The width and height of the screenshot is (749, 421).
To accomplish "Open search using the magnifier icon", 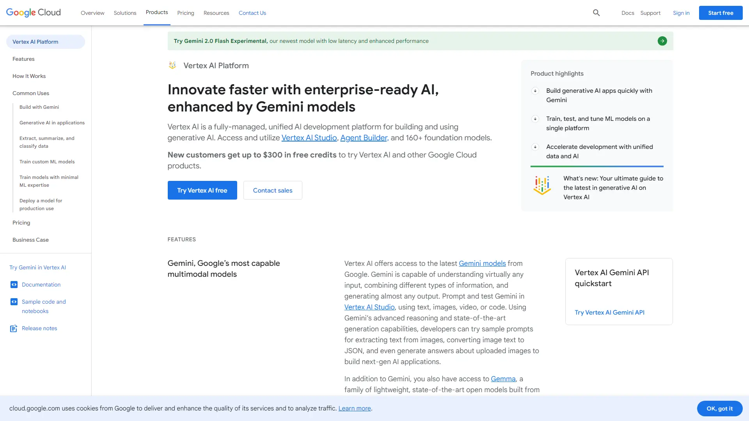I will (596, 12).
